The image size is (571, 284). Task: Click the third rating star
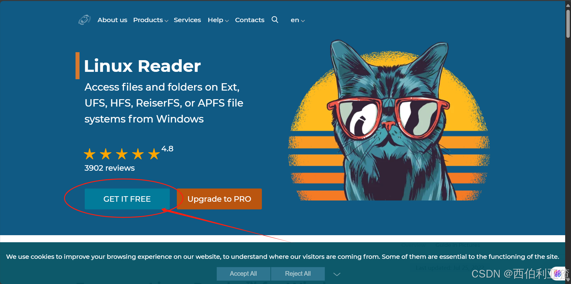pyautogui.click(x=122, y=154)
